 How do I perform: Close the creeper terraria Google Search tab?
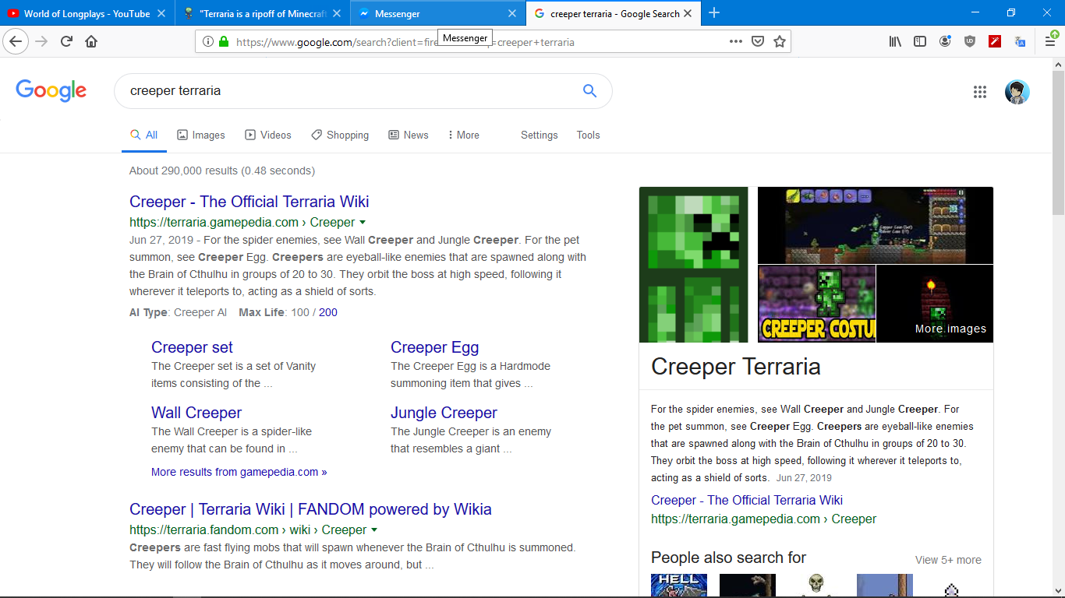point(688,13)
